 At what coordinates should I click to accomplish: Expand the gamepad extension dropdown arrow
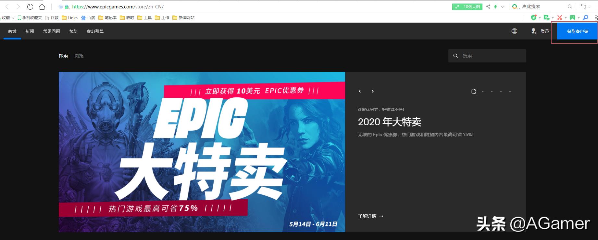(x=578, y=18)
